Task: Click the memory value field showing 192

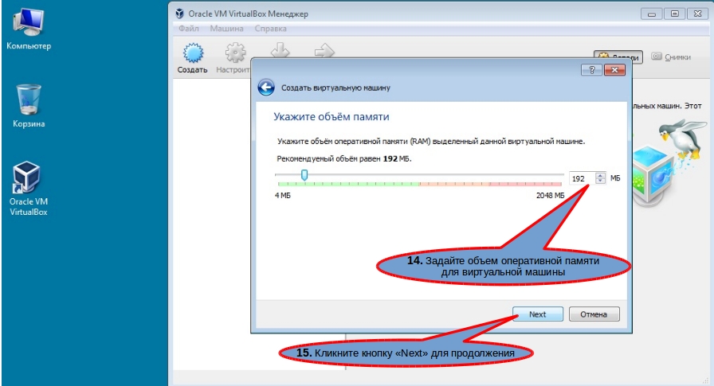Action: coord(582,179)
